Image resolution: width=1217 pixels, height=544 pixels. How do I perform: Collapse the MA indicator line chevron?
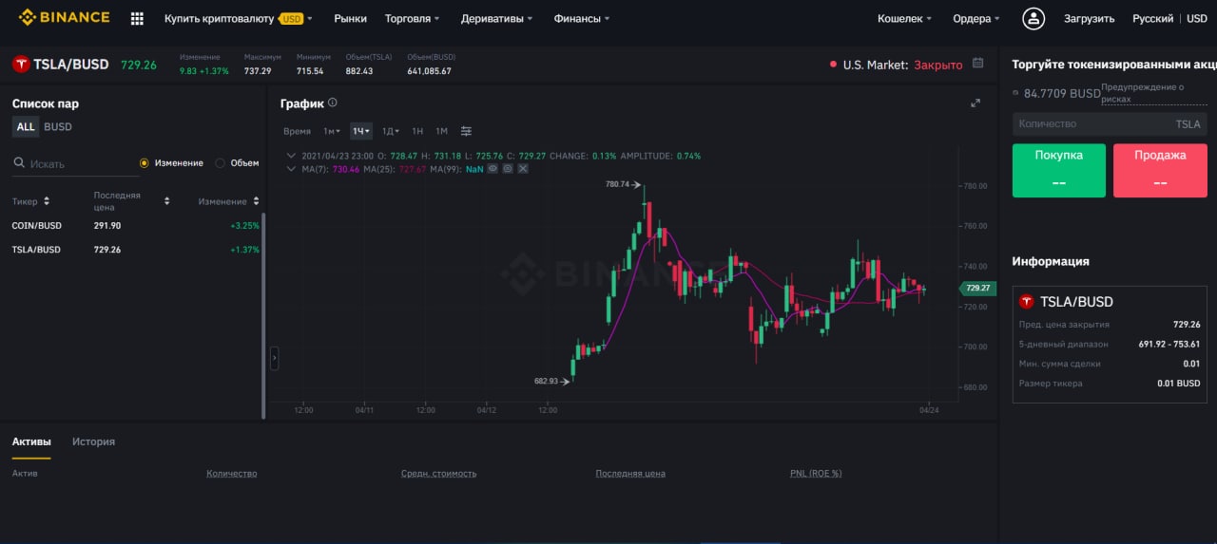pyautogui.click(x=292, y=168)
